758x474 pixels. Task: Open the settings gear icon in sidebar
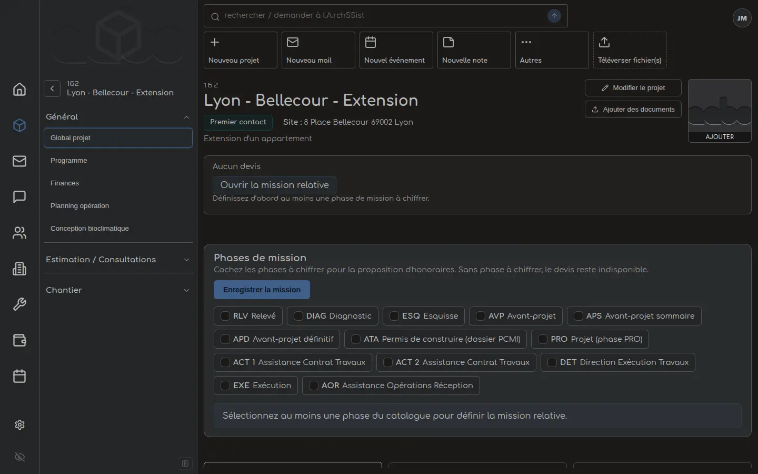19,424
